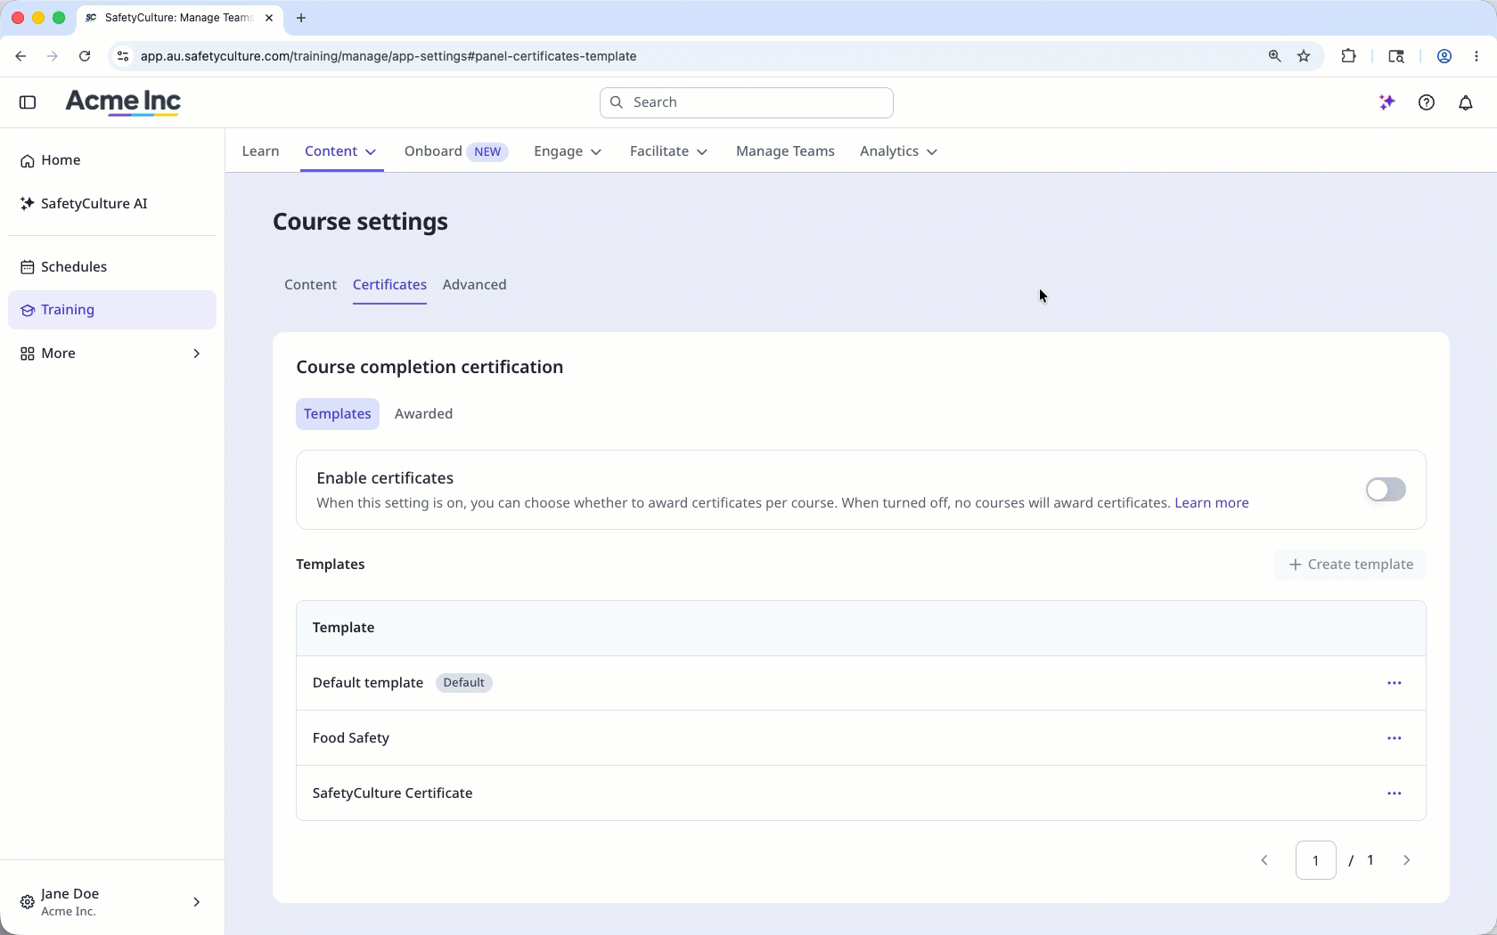Open options for Food Safety row

[x=1395, y=738]
